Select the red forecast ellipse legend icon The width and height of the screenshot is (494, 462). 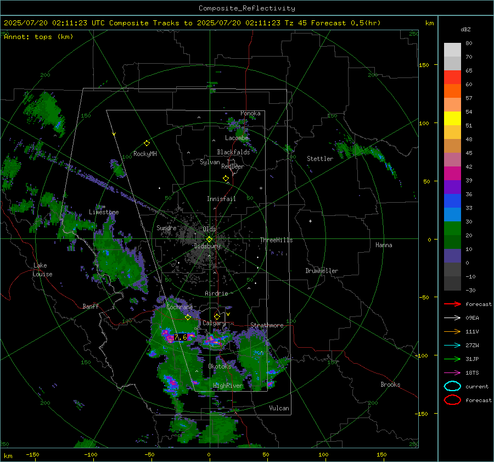[452, 400]
